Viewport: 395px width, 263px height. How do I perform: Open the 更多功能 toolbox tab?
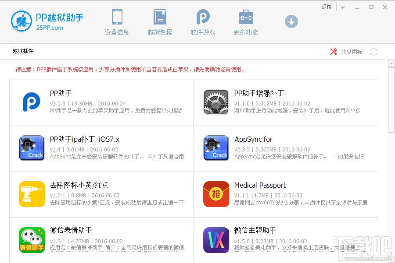pos(246,22)
